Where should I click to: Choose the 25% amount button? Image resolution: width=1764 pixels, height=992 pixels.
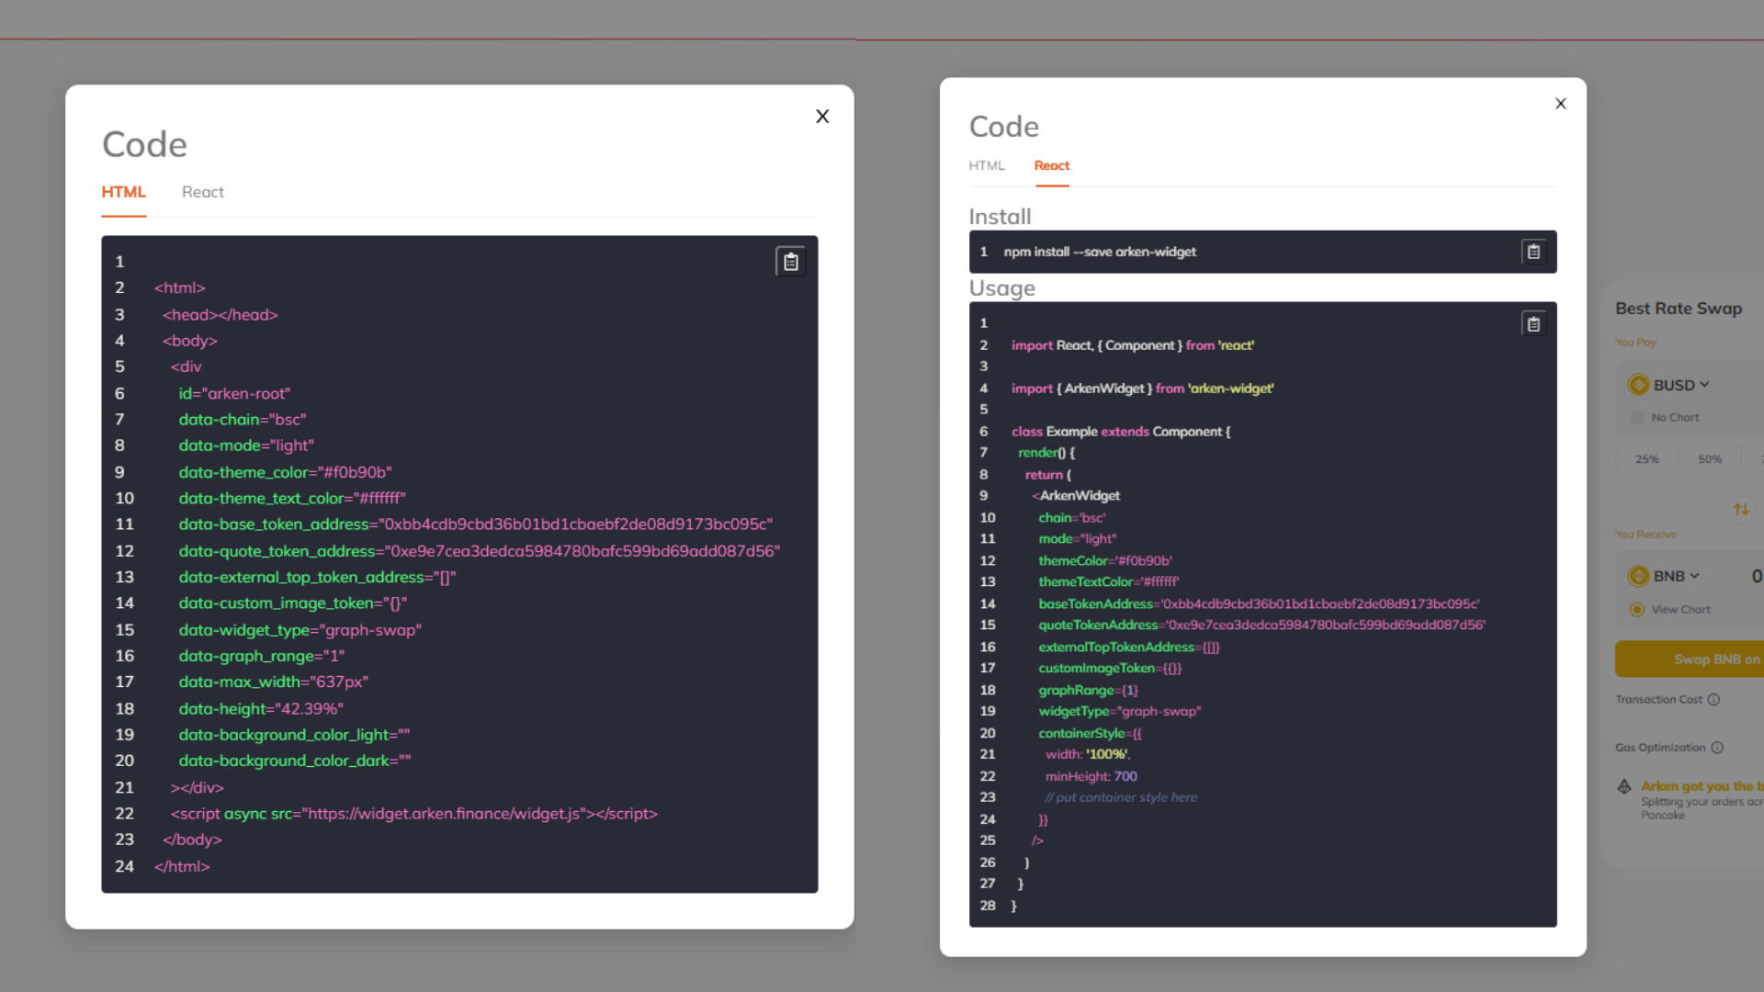(1647, 459)
